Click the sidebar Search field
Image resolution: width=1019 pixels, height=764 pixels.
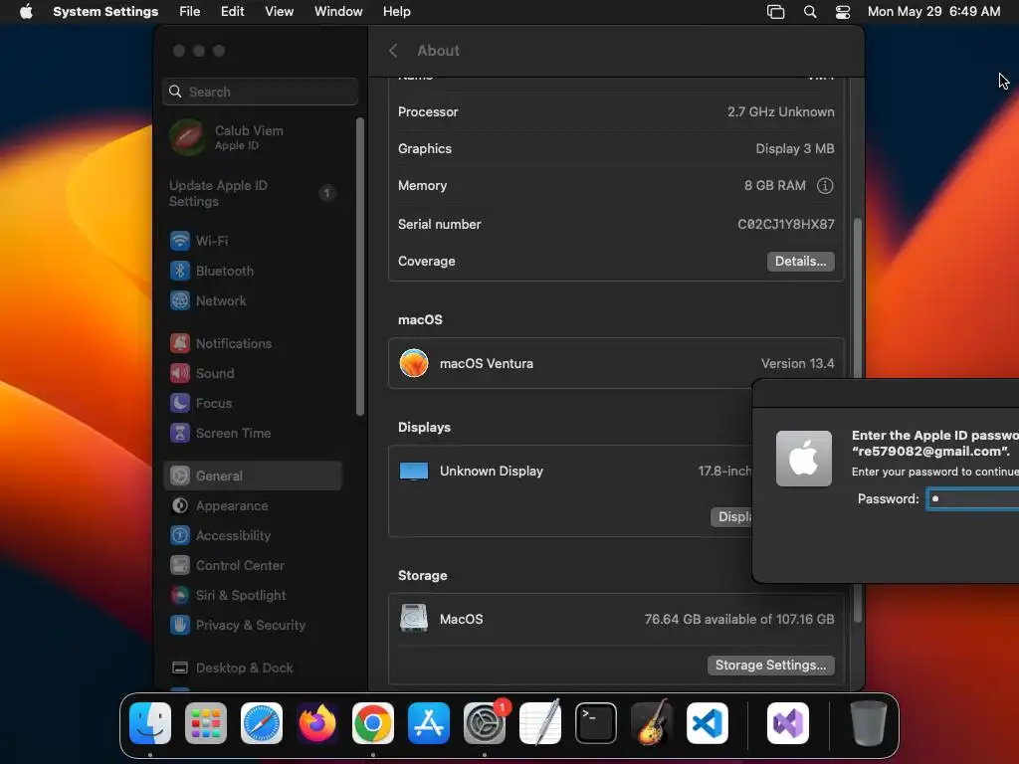click(260, 92)
